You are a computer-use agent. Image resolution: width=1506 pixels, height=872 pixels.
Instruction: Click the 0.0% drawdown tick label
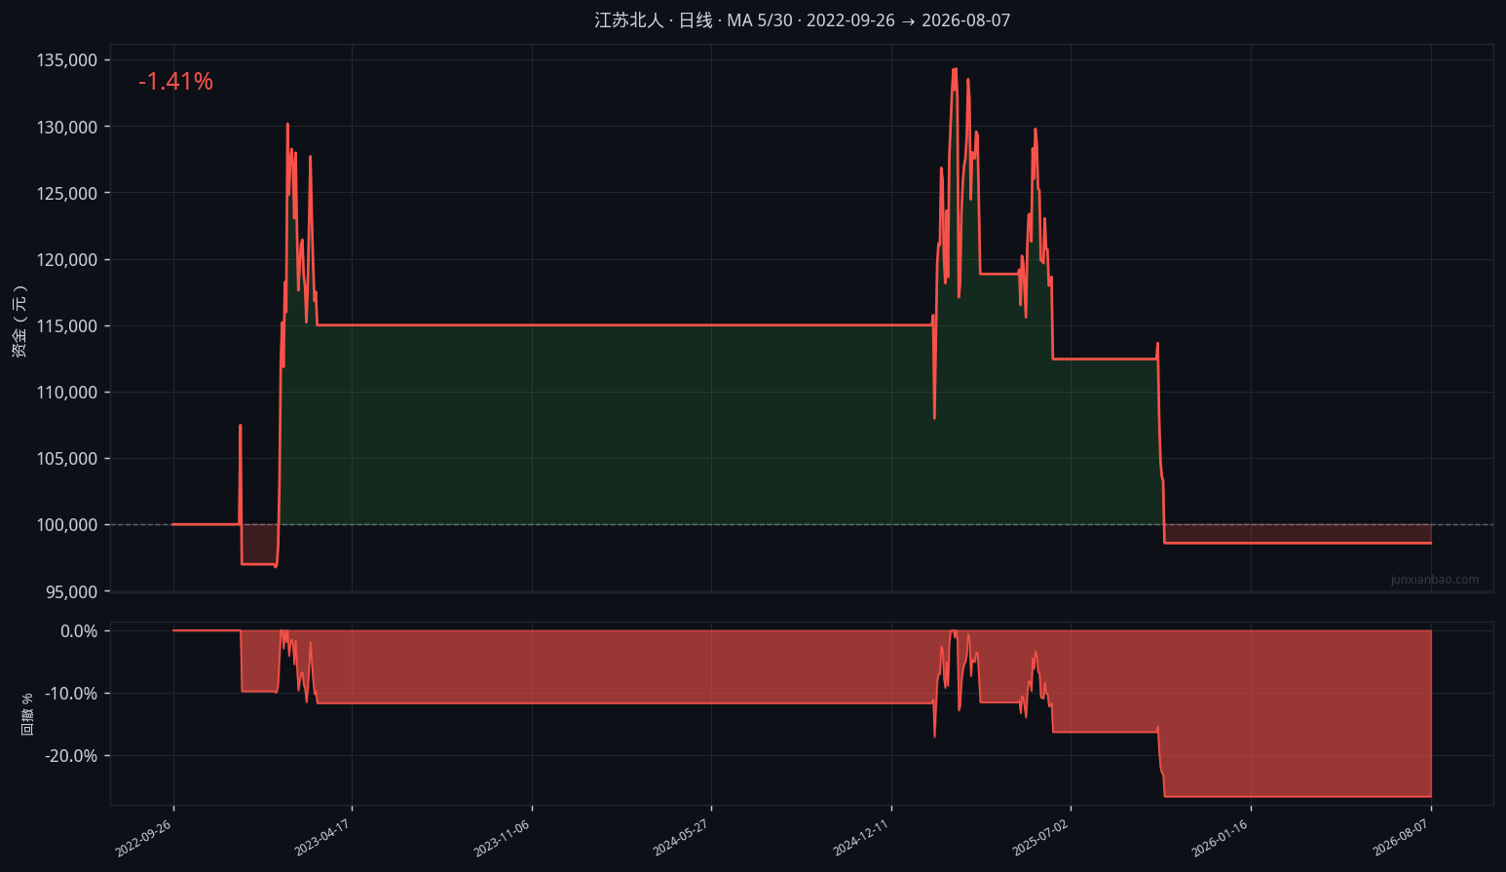click(79, 631)
